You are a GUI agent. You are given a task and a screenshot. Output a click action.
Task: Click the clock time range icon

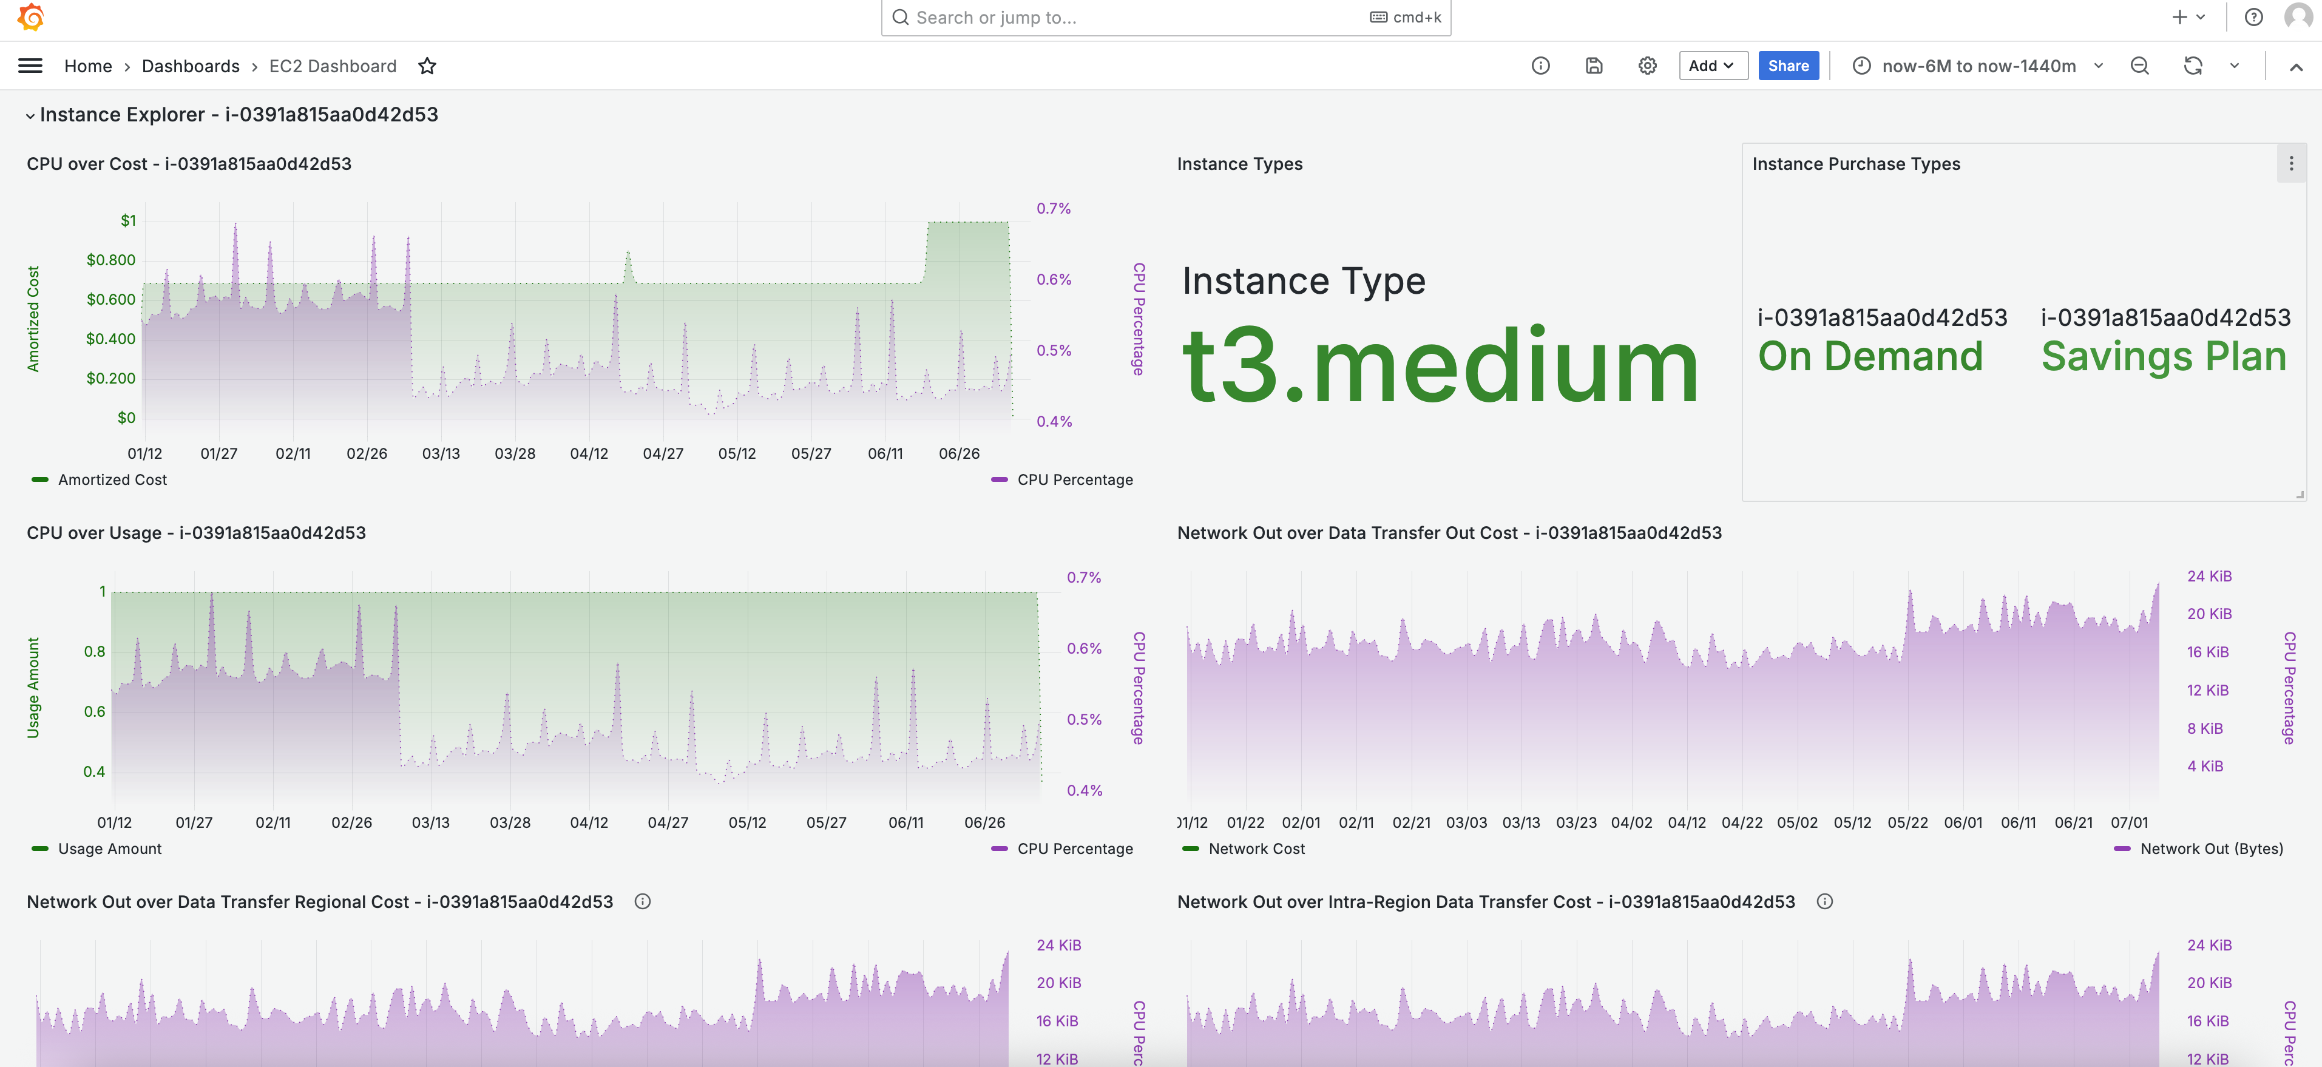[x=1861, y=66]
